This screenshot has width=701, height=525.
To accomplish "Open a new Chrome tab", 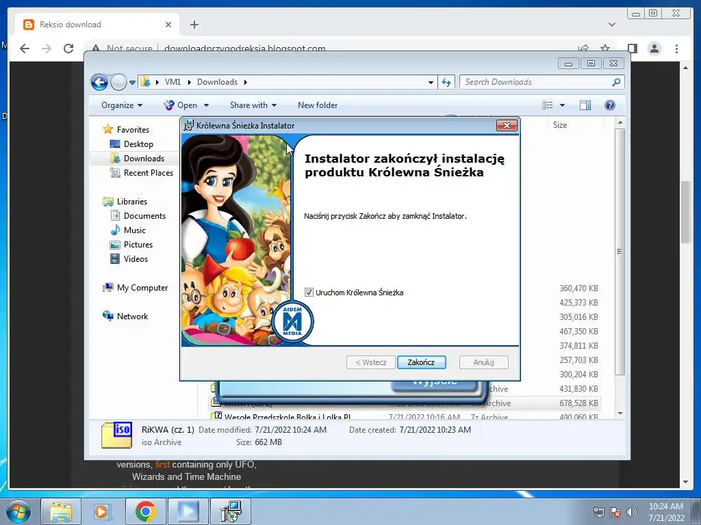I will (194, 25).
